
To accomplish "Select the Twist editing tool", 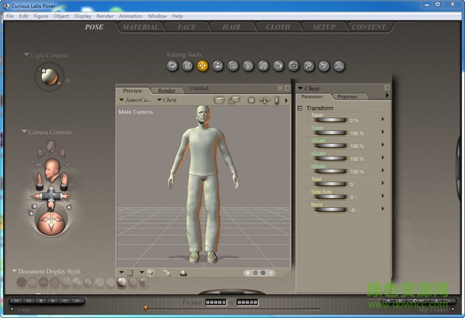I will click(x=187, y=66).
